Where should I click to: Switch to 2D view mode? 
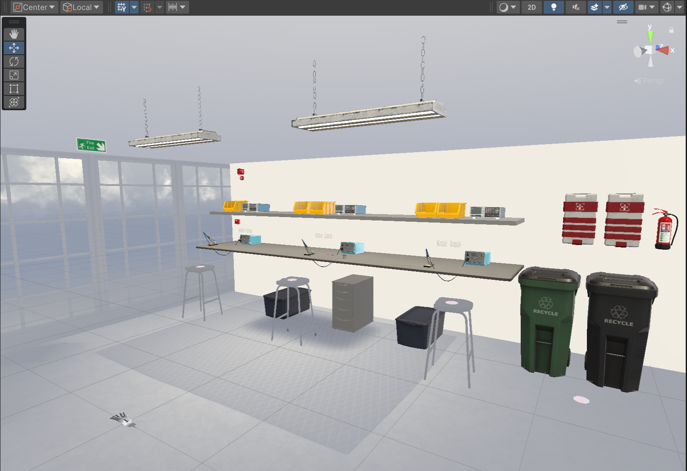click(531, 7)
